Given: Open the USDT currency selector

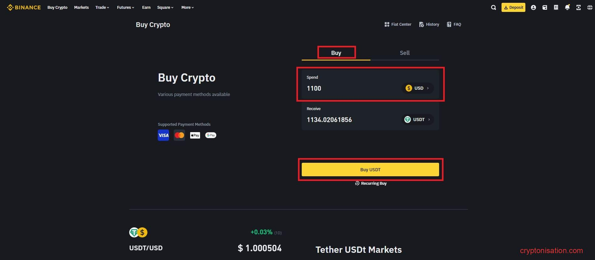Looking at the screenshot, I should tap(417, 119).
